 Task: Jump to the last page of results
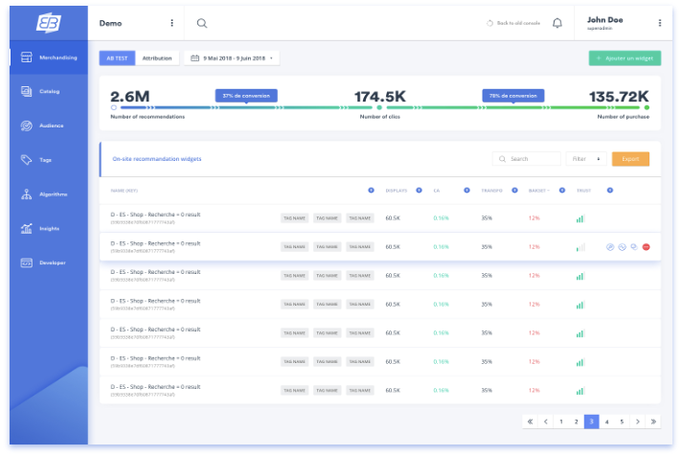tap(653, 422)
